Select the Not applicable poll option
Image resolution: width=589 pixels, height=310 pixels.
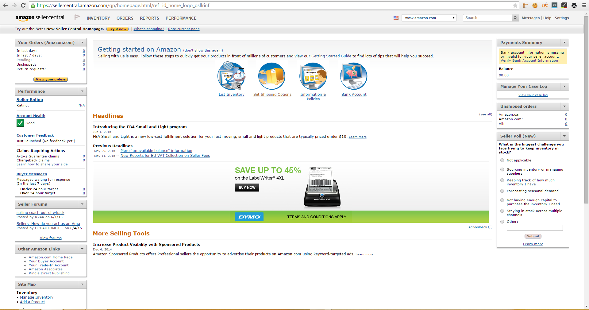point(502,160)
